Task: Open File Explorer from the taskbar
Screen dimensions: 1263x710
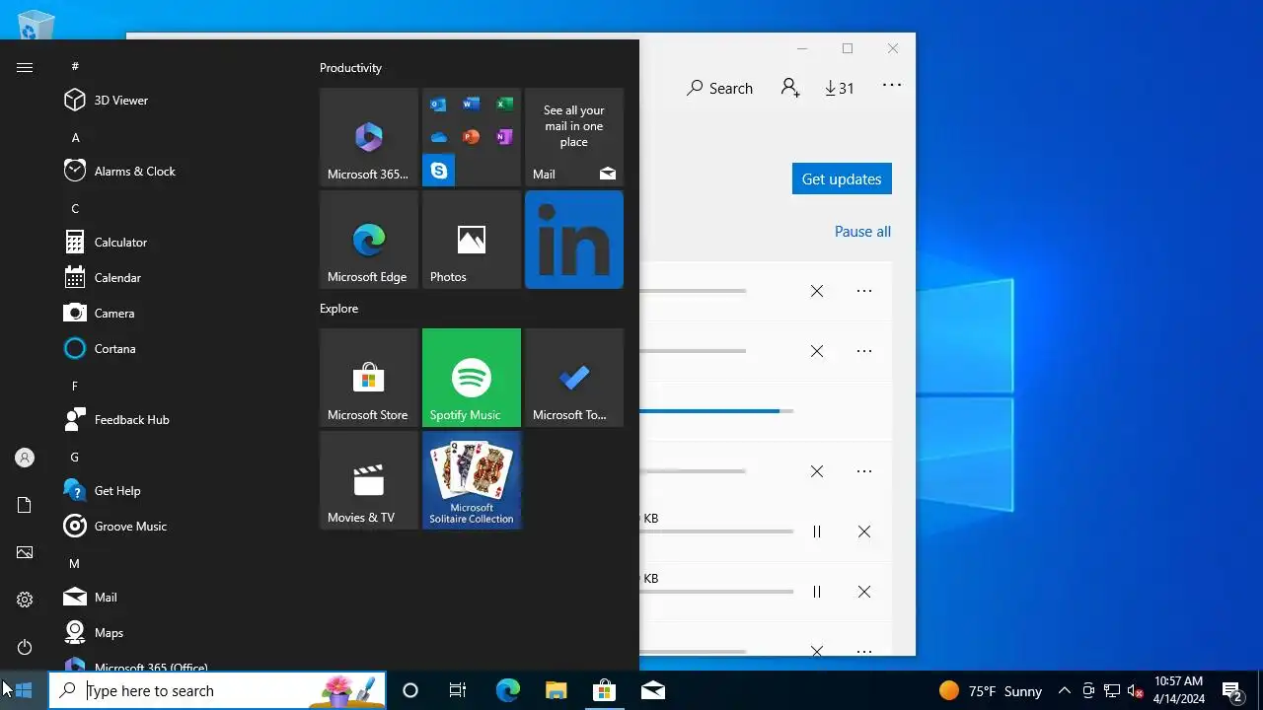Action: pos(556,690)
